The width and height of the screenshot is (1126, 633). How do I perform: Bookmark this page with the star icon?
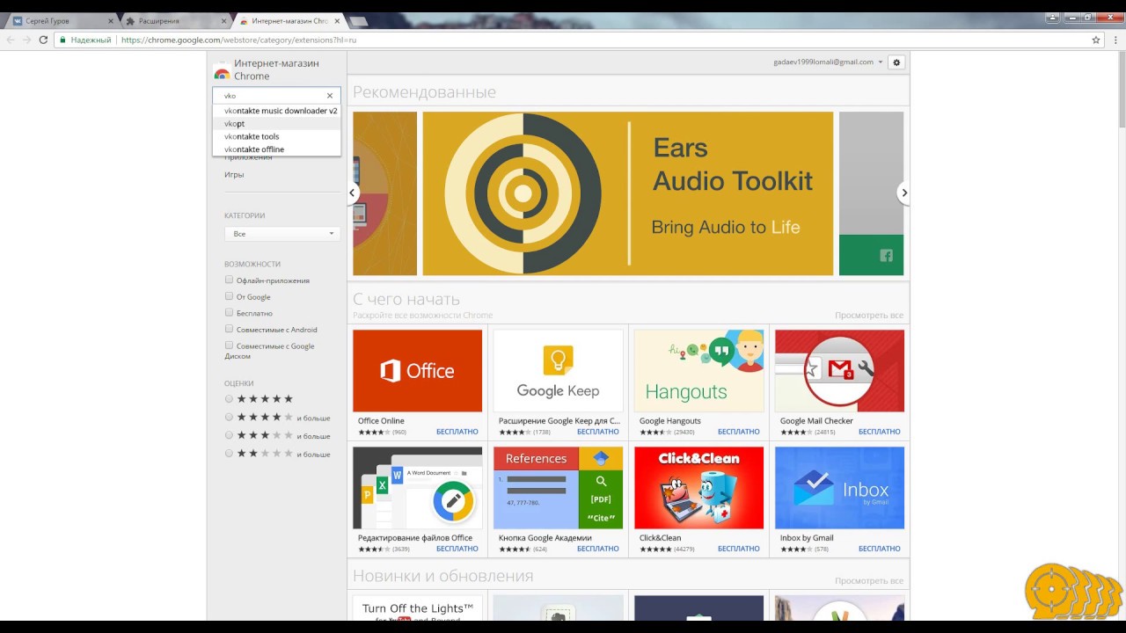[x=1096, y=40]
